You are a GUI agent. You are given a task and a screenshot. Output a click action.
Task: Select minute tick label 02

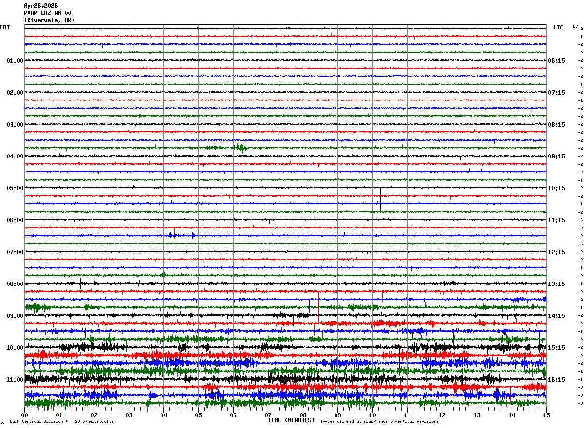pos(94,415)
